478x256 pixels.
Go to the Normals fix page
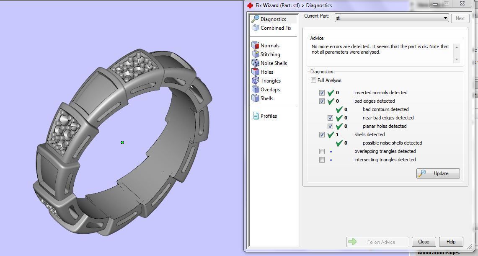[270, 45]
